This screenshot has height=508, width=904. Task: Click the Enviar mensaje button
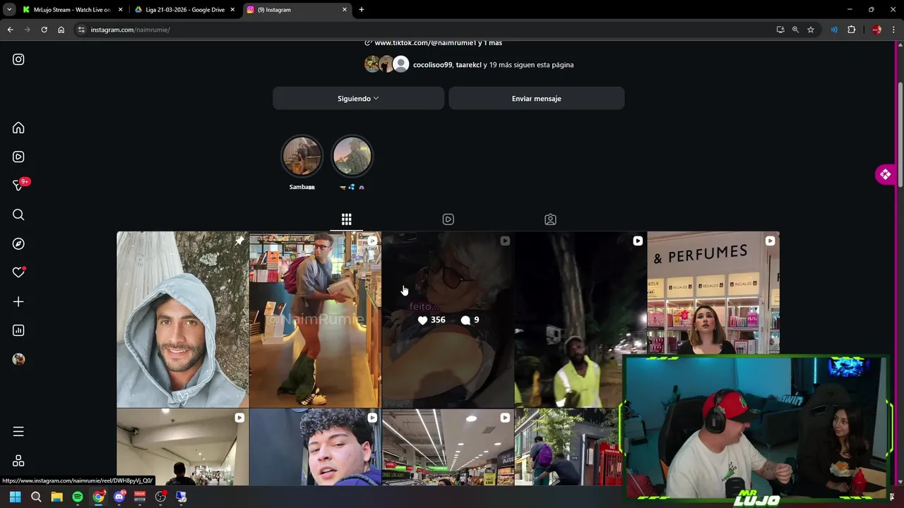(536, 99)
